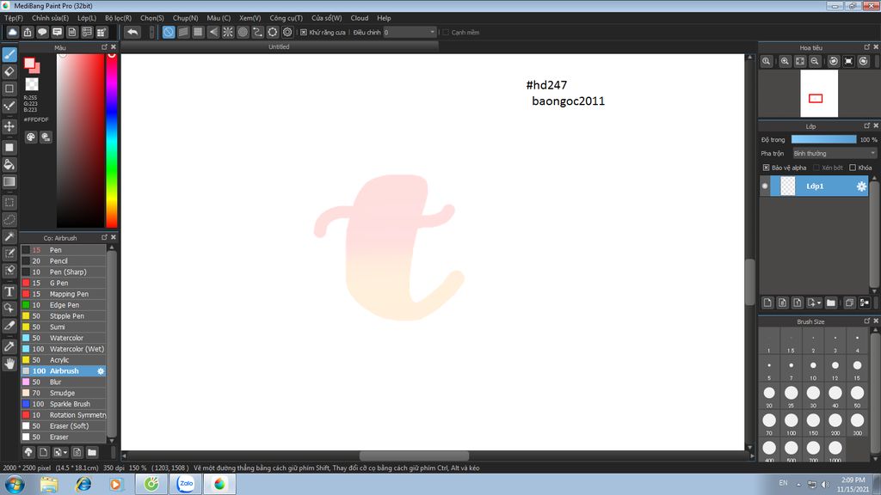The width and height of the screenshot is (881, 495).
Task: Open the Cloud icon in top toolbar
Action: point(12,32)
